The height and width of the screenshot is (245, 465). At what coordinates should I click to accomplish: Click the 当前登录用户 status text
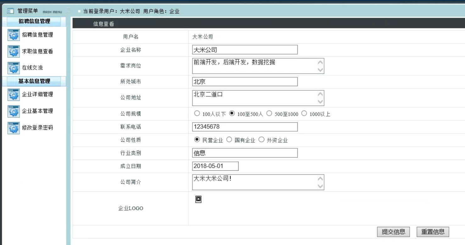pyautogui.click(x=131, y=11)
